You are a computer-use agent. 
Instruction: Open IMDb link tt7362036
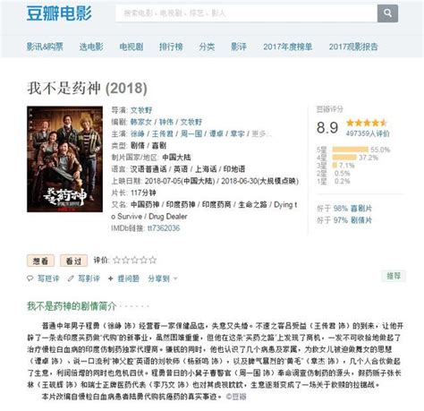pos(164,228)
